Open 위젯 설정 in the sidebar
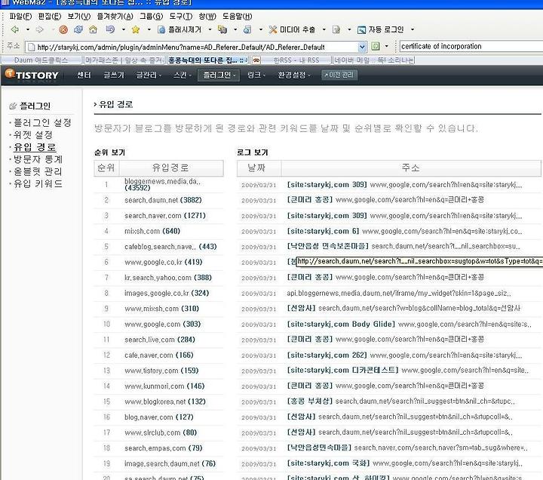This screenshot has width=543, height=480. point(33,135)
